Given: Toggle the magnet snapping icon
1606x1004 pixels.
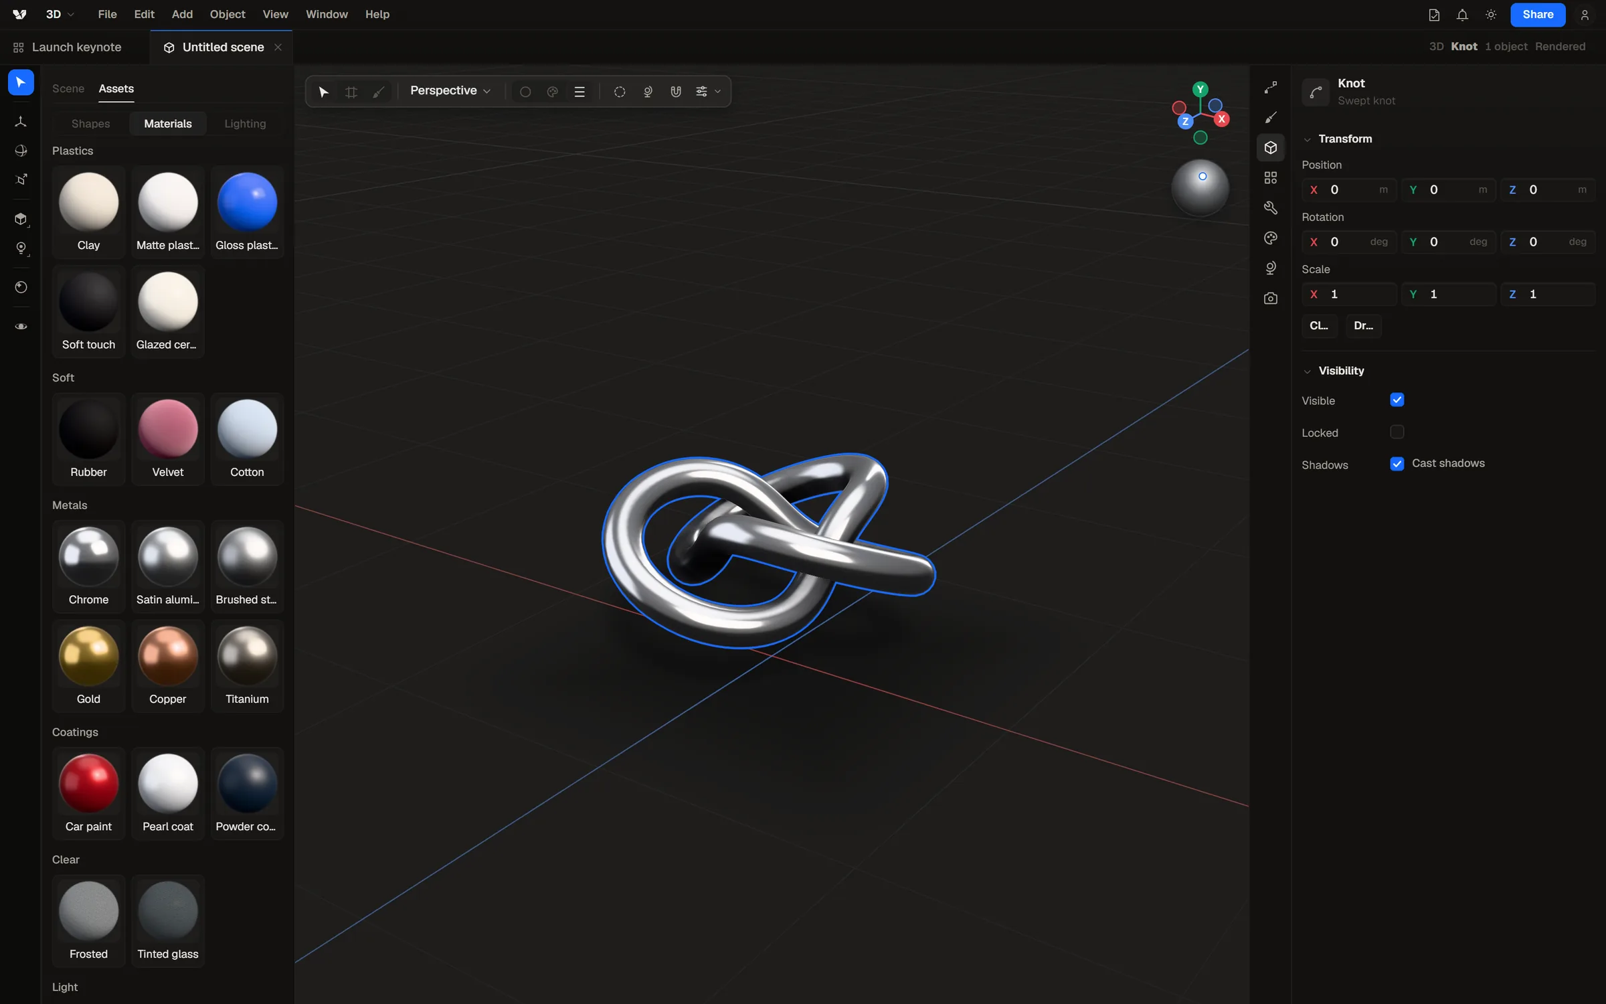Looking at the screenshot, I should tap(675, 92).
